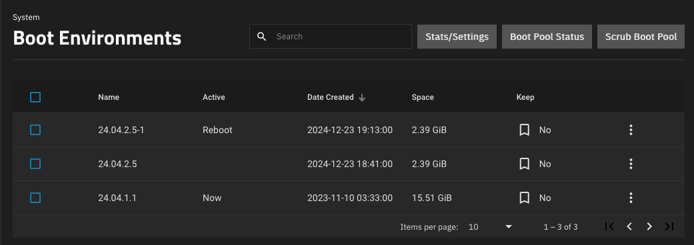
Task: Toggle the Keep bookmark for 24.04.2.5-1
Action: [x=525, y=130]
